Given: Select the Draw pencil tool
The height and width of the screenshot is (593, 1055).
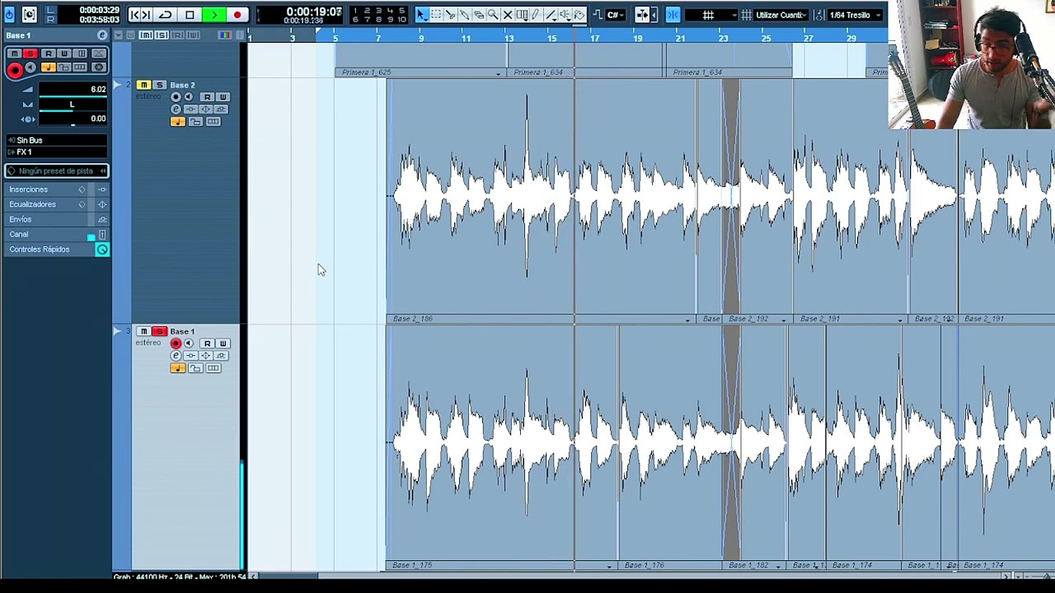Looking at the screenshot, I should (536, 15).
